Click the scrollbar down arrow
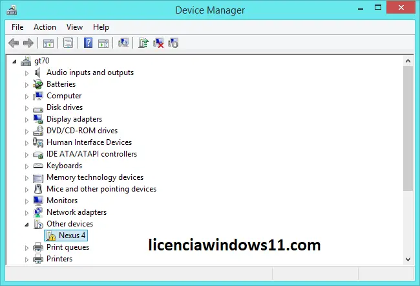Image resolution: width=420 pixels, height=286 pixels. click(x=408, y=259)
